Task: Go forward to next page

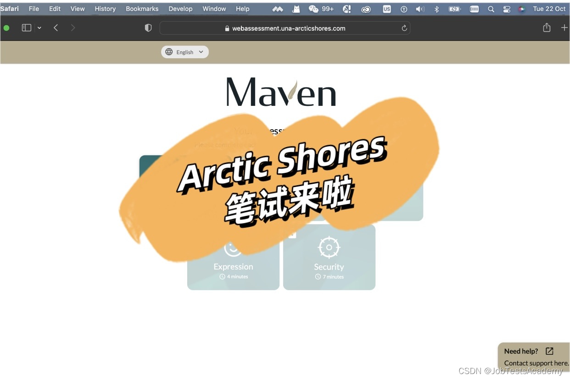Action: pos(73,28)
